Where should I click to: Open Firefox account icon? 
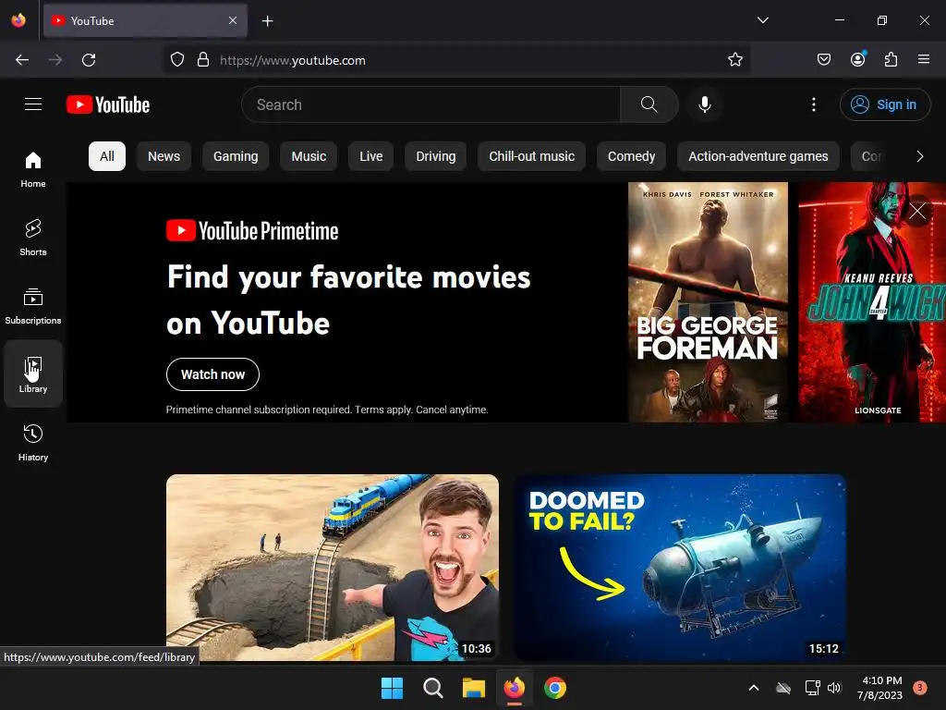point(857,59)
